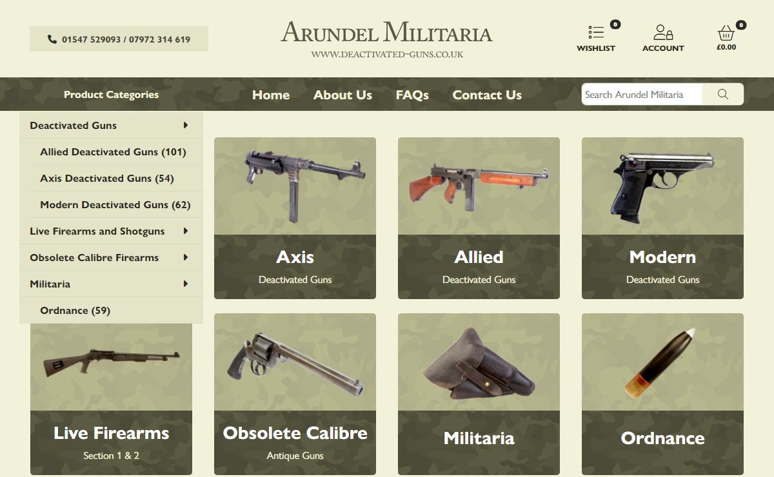Image resolution: width=774 pixels, height=477 pixels.
Task: Open Obsolete Calibre Antique Guns tile
Action: click(295, 394)
